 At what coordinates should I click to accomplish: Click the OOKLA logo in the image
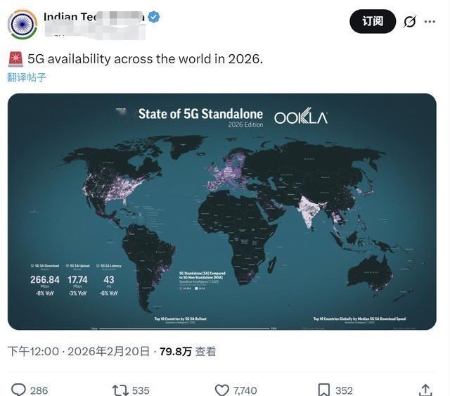(x=300, y=117)
